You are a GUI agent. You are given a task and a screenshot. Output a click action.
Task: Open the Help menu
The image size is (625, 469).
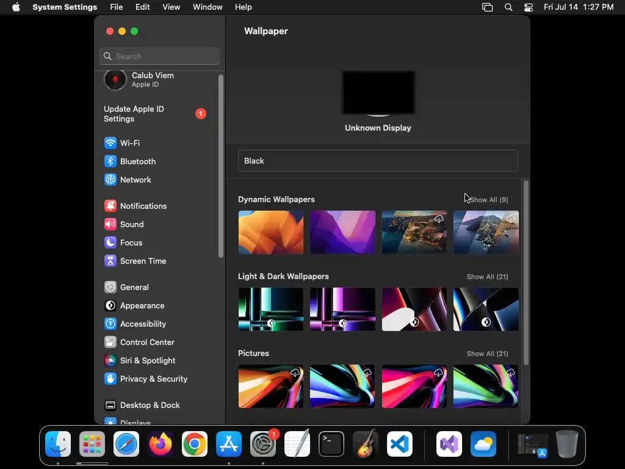click(243, 7)
